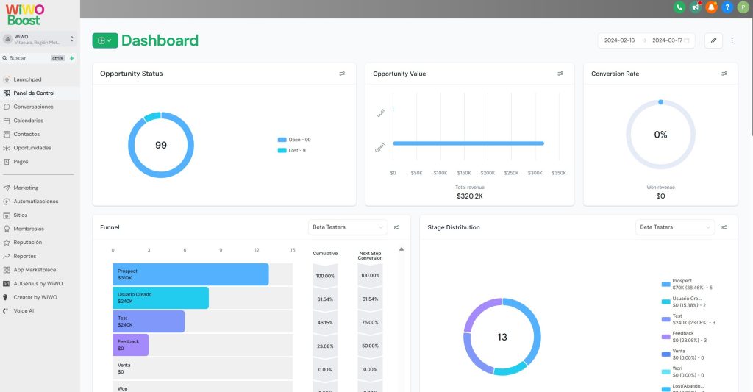The width and height of the screenshot is (753, 392).
Task: Click the WiWO account location switcher
Action: coord(40,40)
